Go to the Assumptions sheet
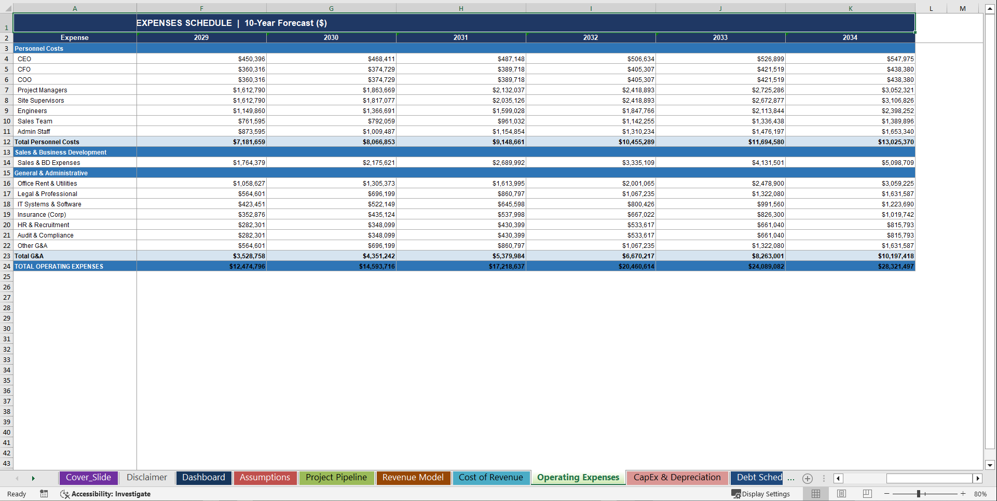This screenshot has height=501, width=997. pyautogui.click(x=265, y=478)
